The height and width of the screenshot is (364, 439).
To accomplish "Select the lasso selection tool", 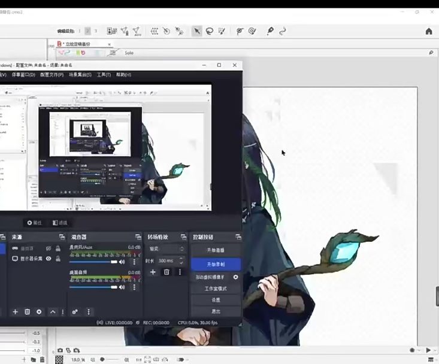I will click(209, 31).
